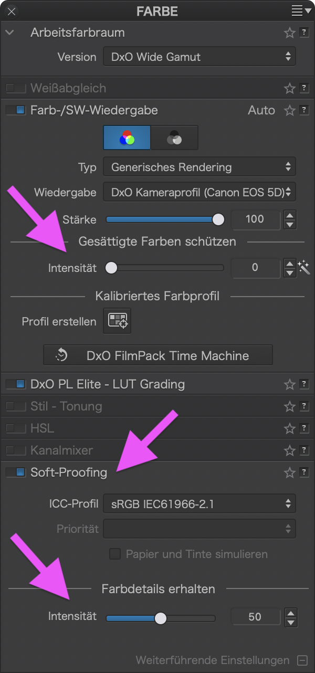Star the HSL section as favorite

(289, 429)
